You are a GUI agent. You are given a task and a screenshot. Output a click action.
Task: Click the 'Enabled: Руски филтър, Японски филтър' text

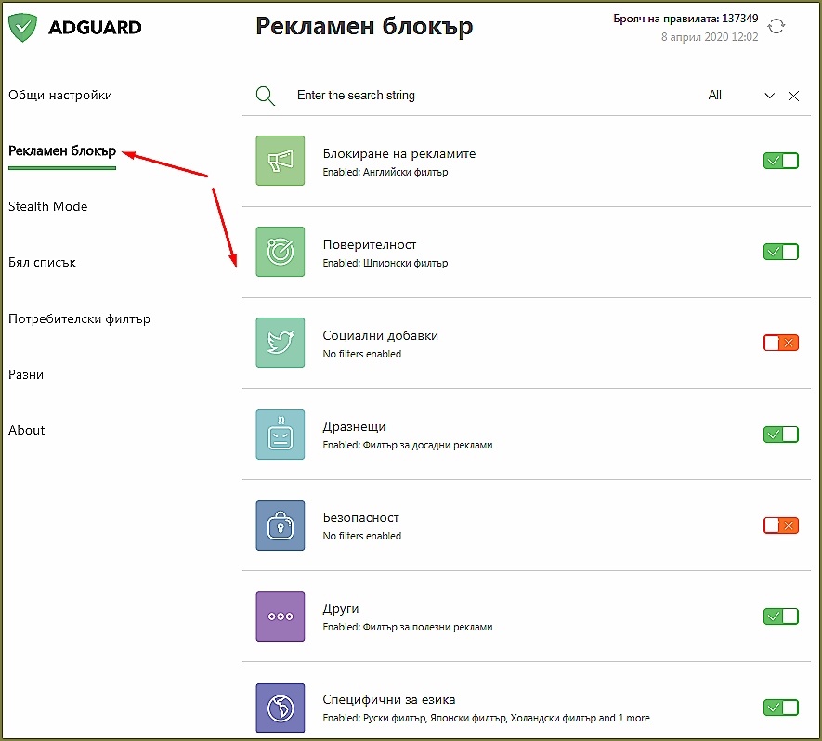(x=486, y=719)
